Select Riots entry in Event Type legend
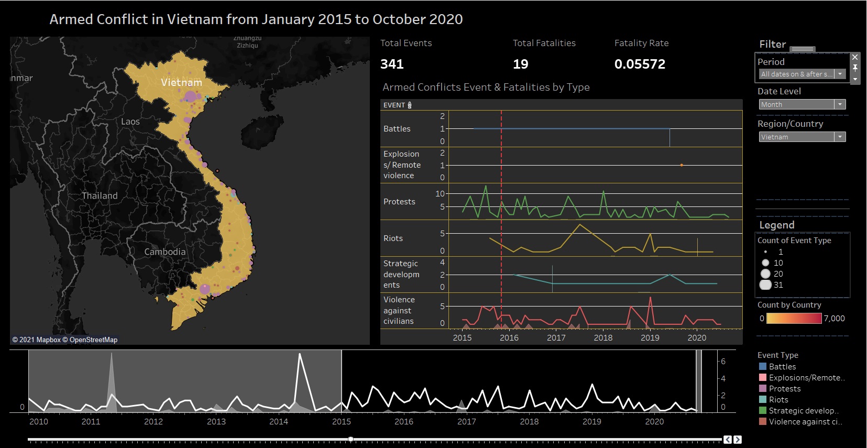 pyautogui.click(x=778, y=400)
